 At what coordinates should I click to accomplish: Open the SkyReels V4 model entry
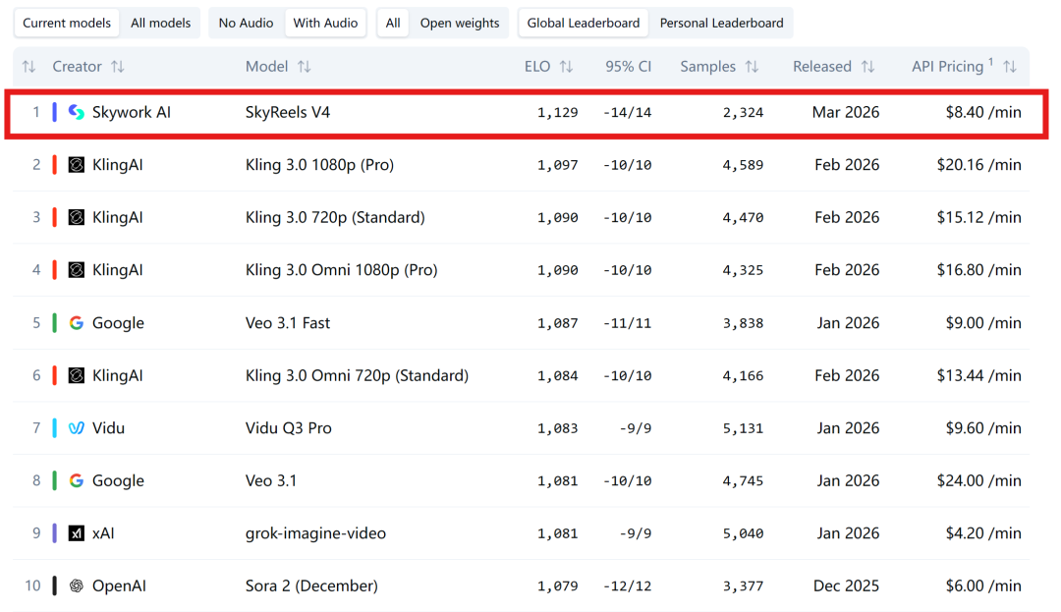point(288,112)
